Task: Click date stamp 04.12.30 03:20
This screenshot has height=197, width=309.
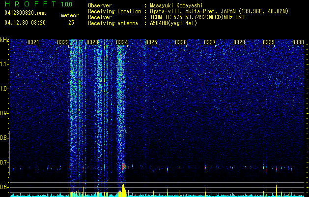Action: (25, 23)
